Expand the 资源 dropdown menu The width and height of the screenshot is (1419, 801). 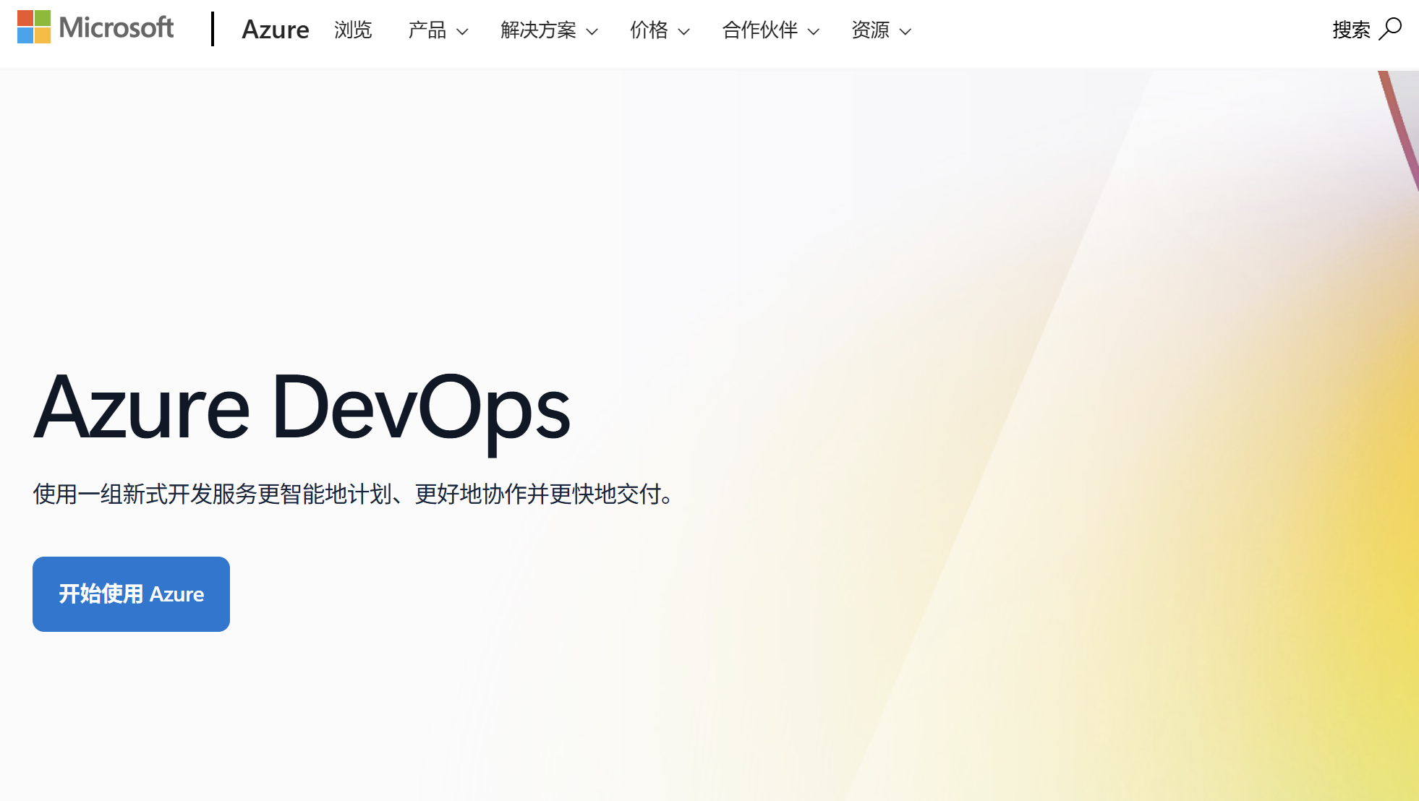(881, 30)
